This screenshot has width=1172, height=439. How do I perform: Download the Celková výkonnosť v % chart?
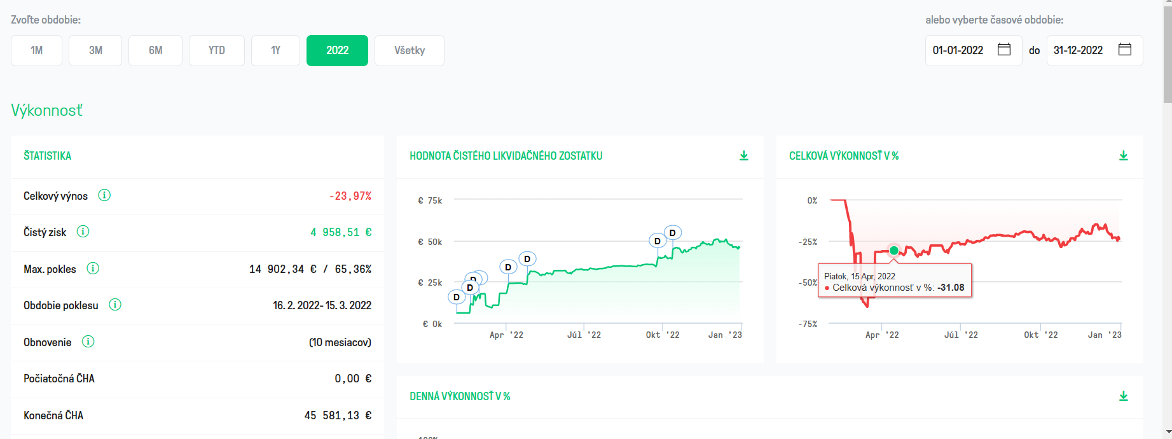(x=1124, y=156)
